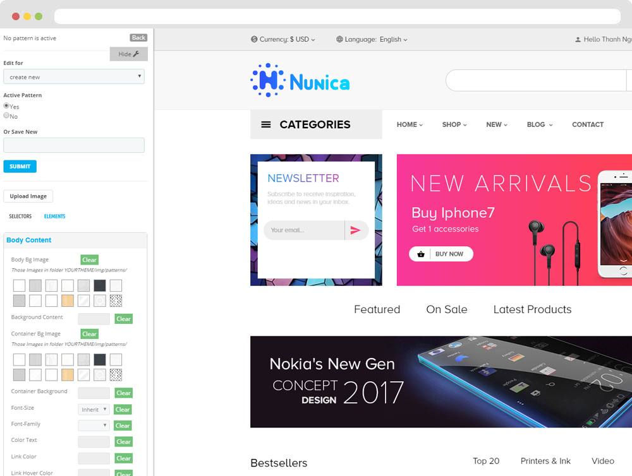Click the Upload Image button

pyautogui.click(x=28, y=196)
